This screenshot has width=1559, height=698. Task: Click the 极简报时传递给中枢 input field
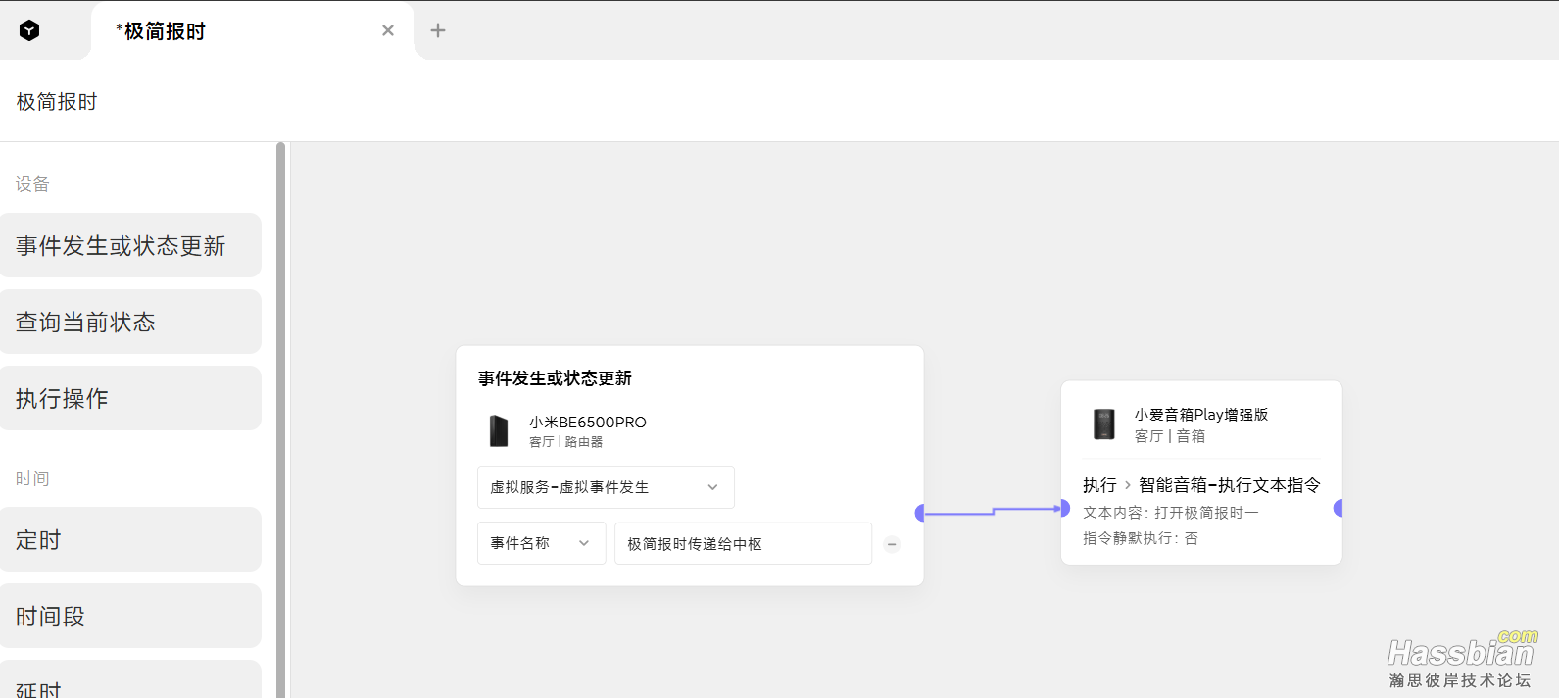tap(743, 543)
